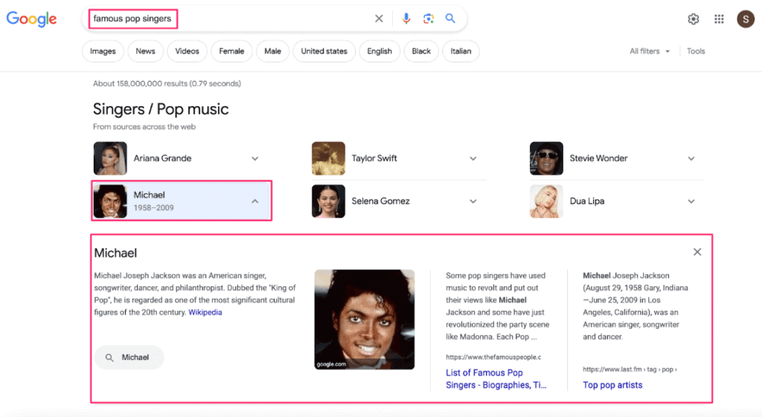The height and width of the screenshot is (417, 762).
Task: Click the Stevie Wonder name text
Action: [x=599, y=158]
